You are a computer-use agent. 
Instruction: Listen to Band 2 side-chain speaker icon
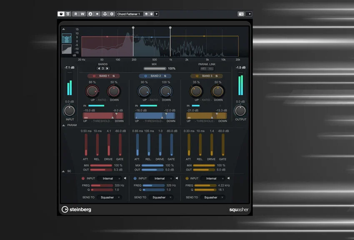(177, 178)
